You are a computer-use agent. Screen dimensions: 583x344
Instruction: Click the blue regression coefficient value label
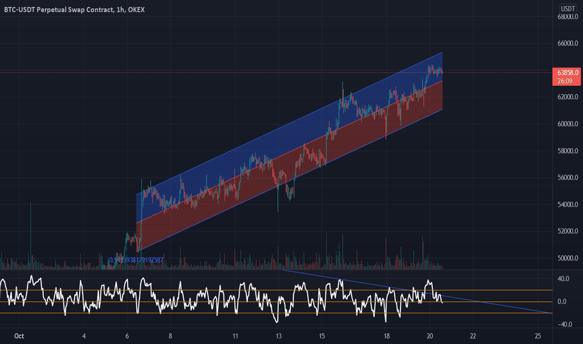(x=136, y=260)
